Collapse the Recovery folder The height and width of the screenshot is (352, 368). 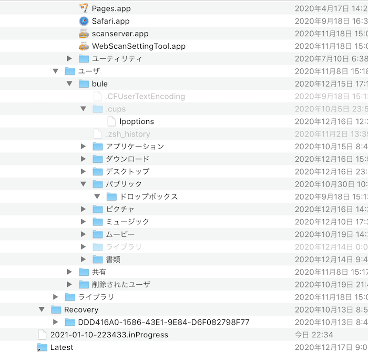coord(42,309)
